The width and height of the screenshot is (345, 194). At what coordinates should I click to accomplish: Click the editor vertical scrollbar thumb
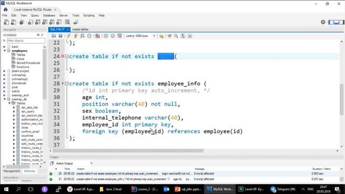pos(342,99)
